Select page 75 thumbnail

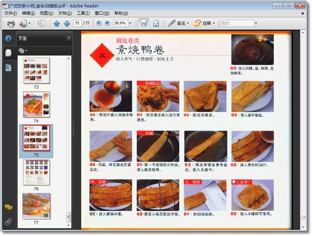[x=36, y=138]
